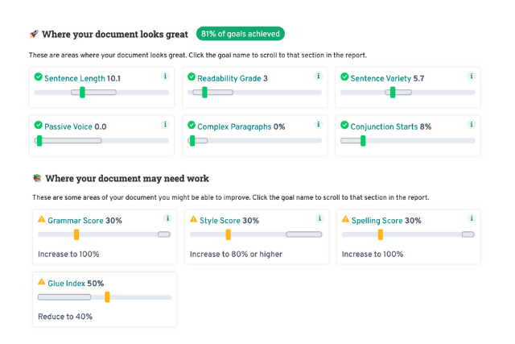The width and height of the screenshot is (515, 344).
Task: Open info icon for Grammar Score
Action: pyautogui.click(x=167, y=218)
